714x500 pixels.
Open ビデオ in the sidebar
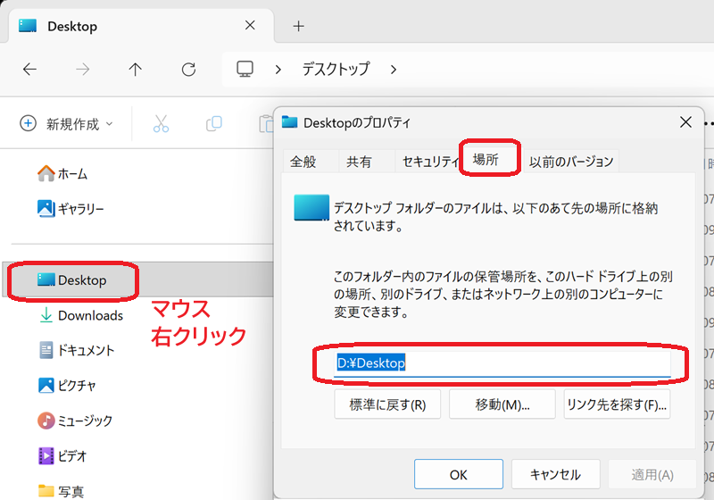pos(62,455)
